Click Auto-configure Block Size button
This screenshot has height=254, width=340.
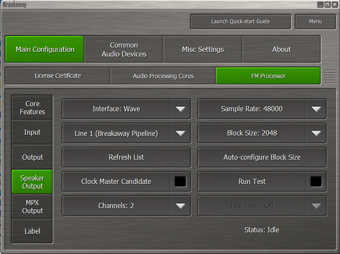click(x=262, y=157)
